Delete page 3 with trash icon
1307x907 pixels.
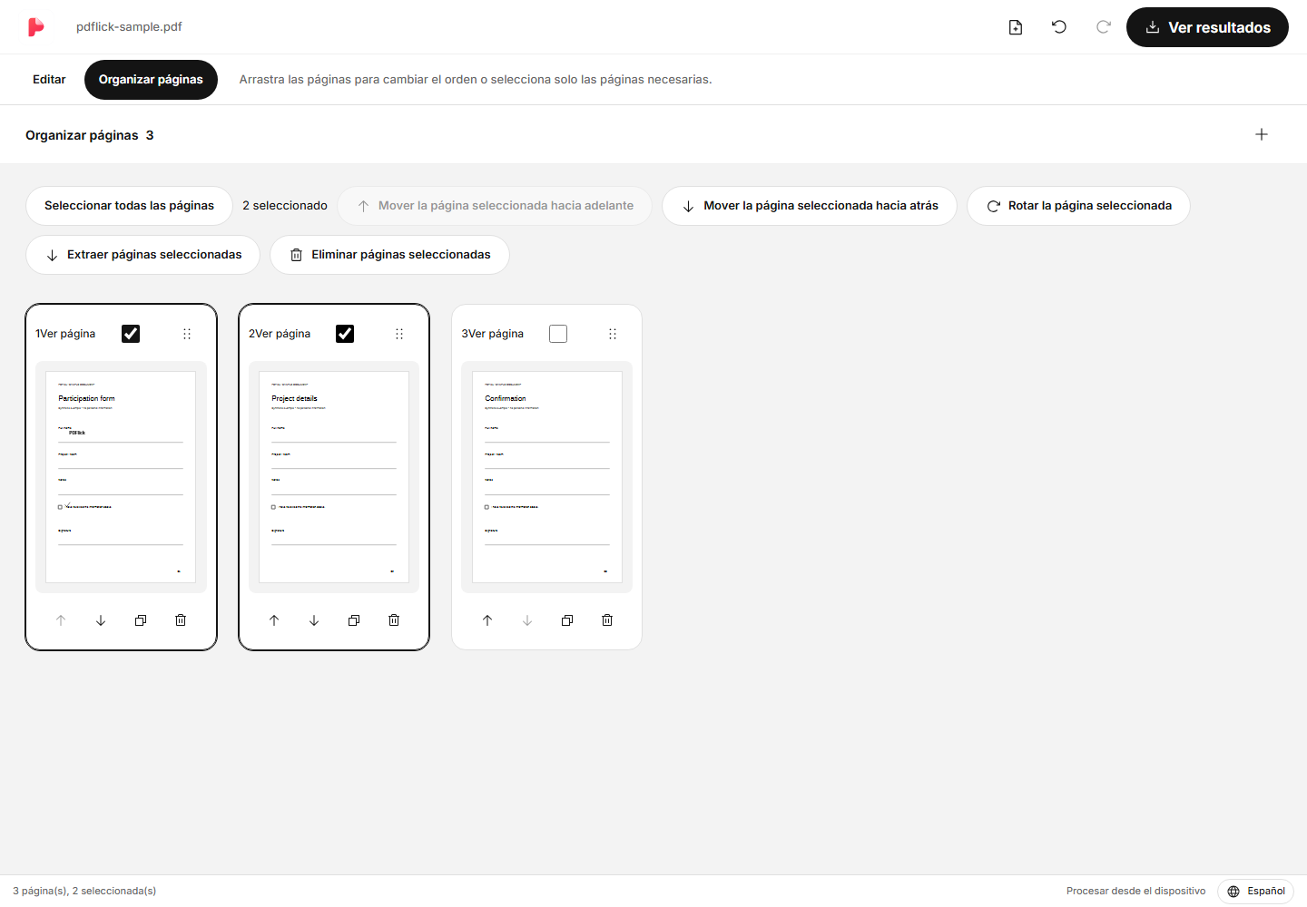607,620
